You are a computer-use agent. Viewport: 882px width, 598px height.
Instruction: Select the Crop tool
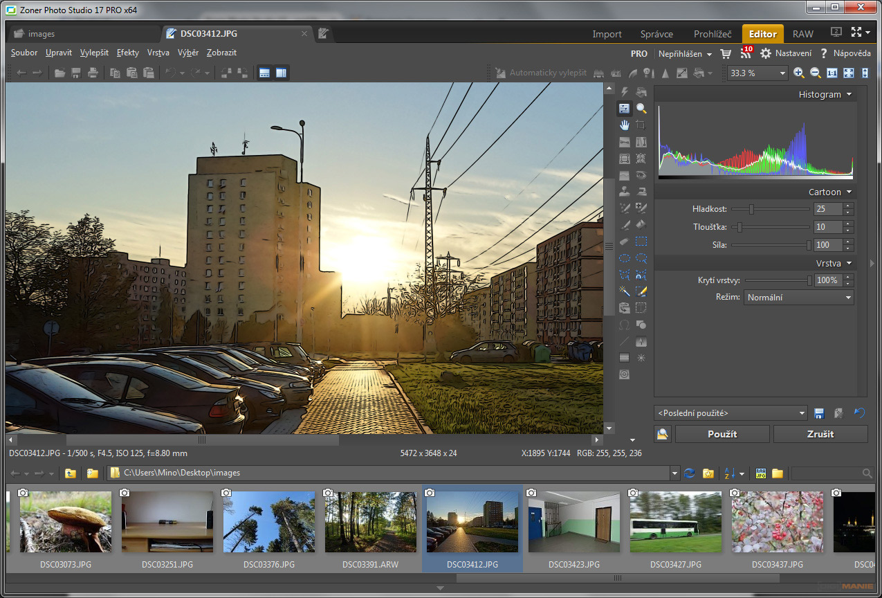point(640,125)
